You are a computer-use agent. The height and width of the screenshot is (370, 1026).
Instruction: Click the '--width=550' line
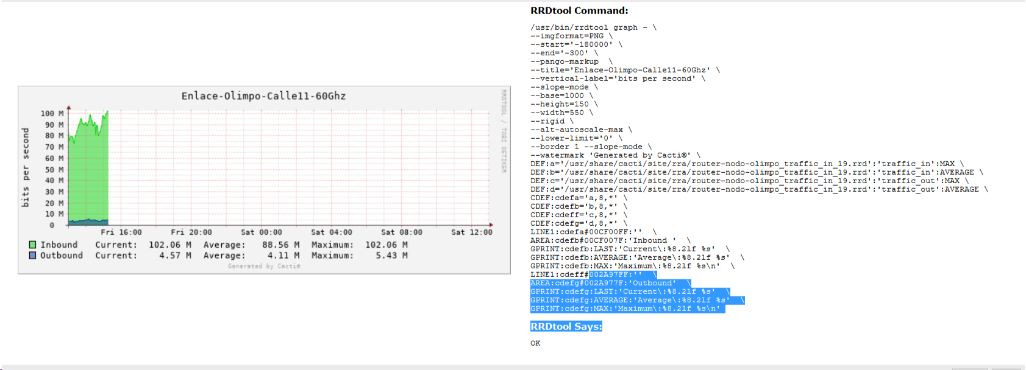(x=562, y=113)
